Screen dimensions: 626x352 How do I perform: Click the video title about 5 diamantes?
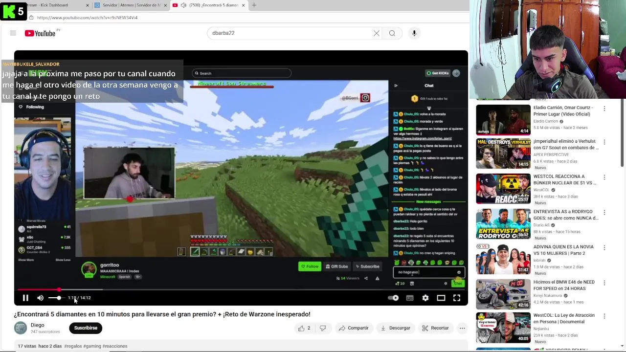pos(162,314)
